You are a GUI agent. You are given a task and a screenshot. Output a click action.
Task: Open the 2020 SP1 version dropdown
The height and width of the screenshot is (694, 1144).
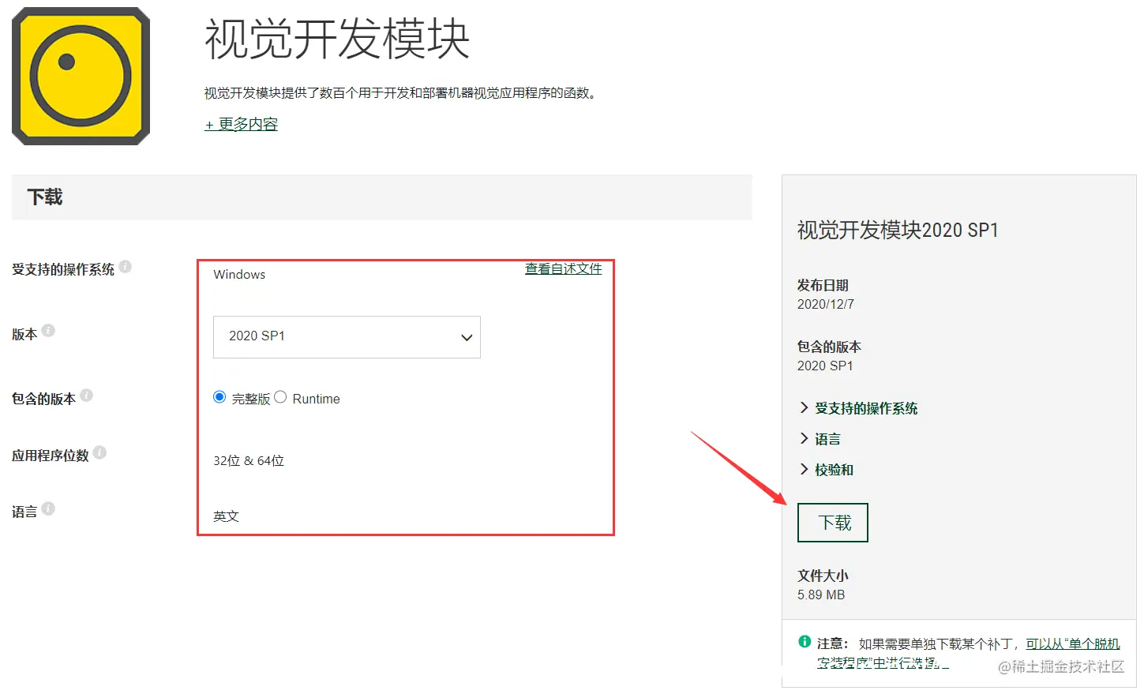(x=347, y=337)
